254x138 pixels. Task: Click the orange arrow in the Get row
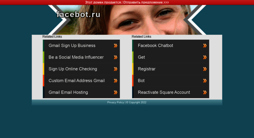205,57
